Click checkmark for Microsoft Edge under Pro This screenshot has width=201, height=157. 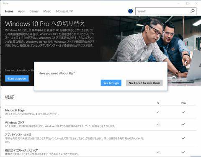pos(183,112)
